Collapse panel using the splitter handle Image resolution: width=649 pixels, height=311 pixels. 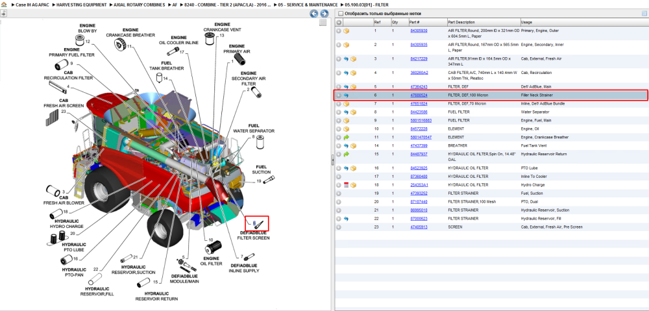[332, 160]
